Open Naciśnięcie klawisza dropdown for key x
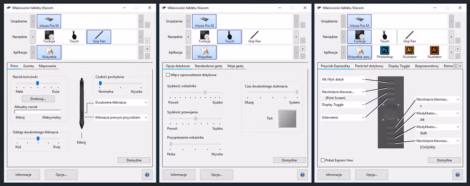The image size is (470, 186). pos(437,100)
